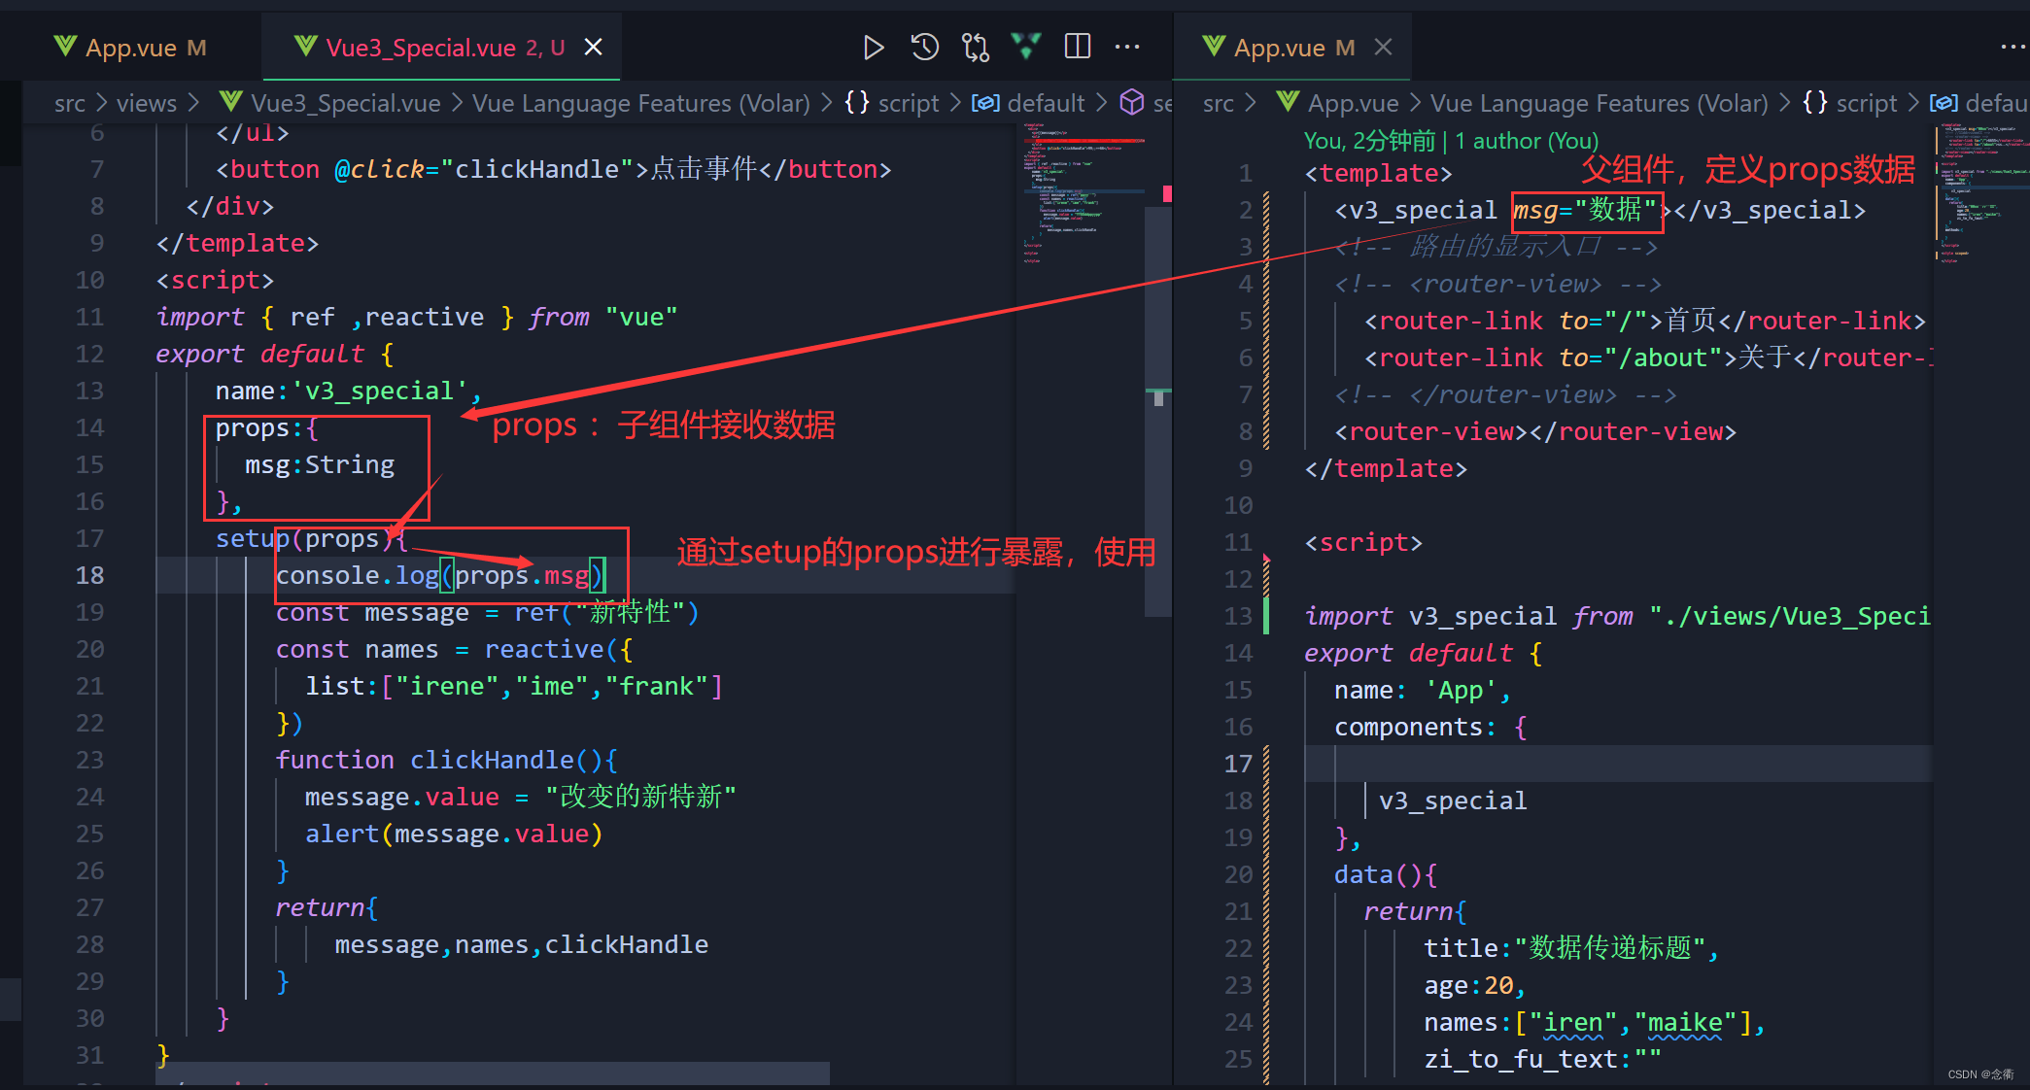This screenshot has width=2030, height=1090.
Task: Select the Vue3_Special.vue tab
Action: click(420, 48)
